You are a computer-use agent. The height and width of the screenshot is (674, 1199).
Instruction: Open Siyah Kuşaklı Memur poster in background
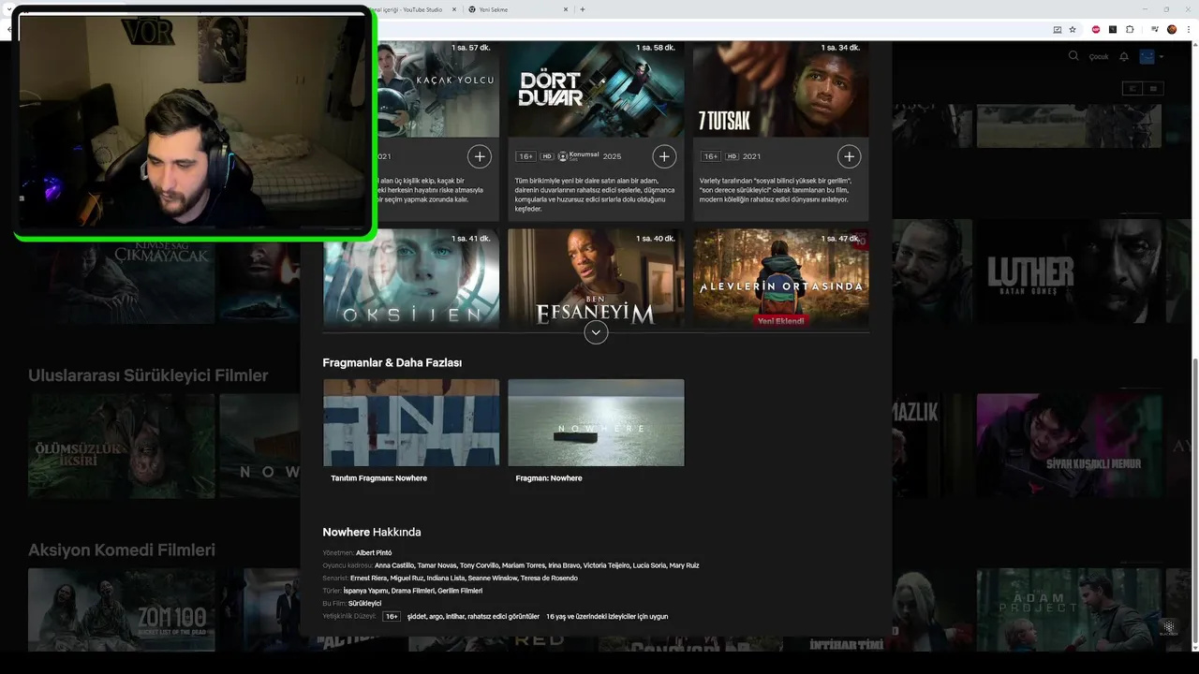pyautogui.click(x=1069, y=446)
